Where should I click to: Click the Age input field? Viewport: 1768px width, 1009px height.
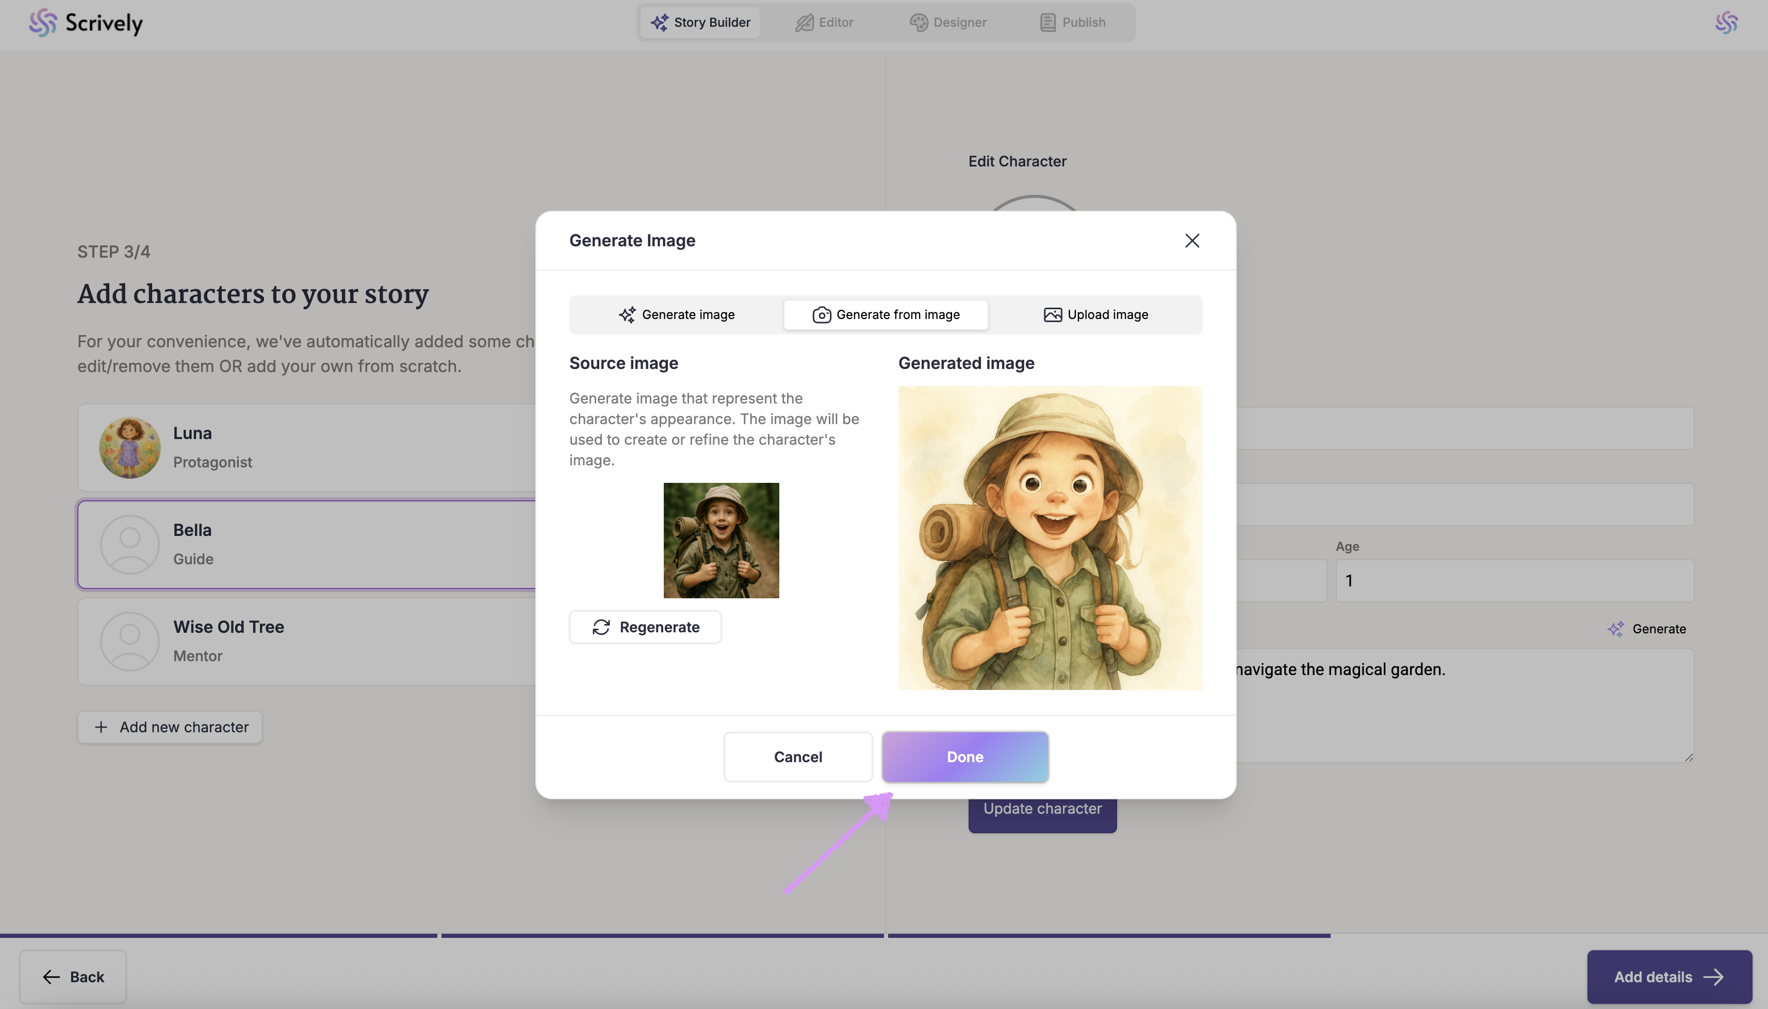[1514, 581]
